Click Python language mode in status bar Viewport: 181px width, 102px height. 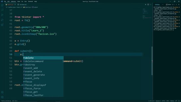tap(172, 101)
